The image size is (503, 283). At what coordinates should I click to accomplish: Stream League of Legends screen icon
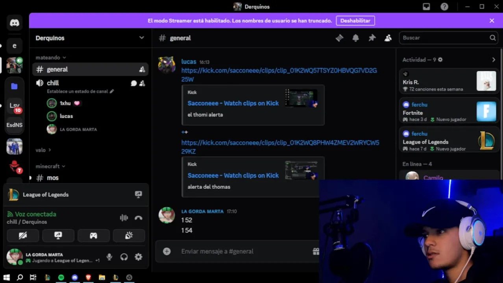138,195
